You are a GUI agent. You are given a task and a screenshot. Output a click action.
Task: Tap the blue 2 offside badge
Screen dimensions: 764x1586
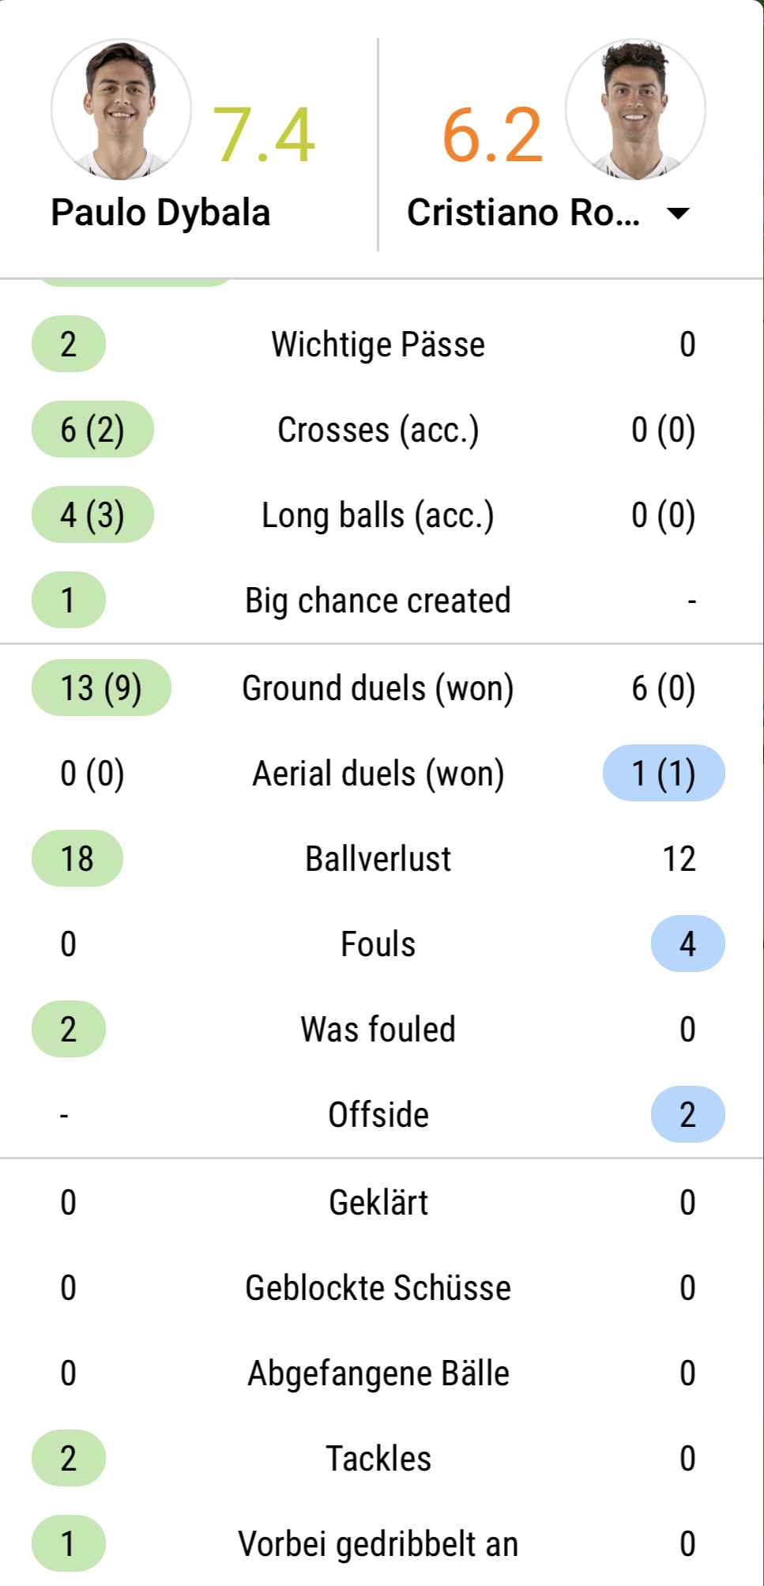tap(687, 1114)
